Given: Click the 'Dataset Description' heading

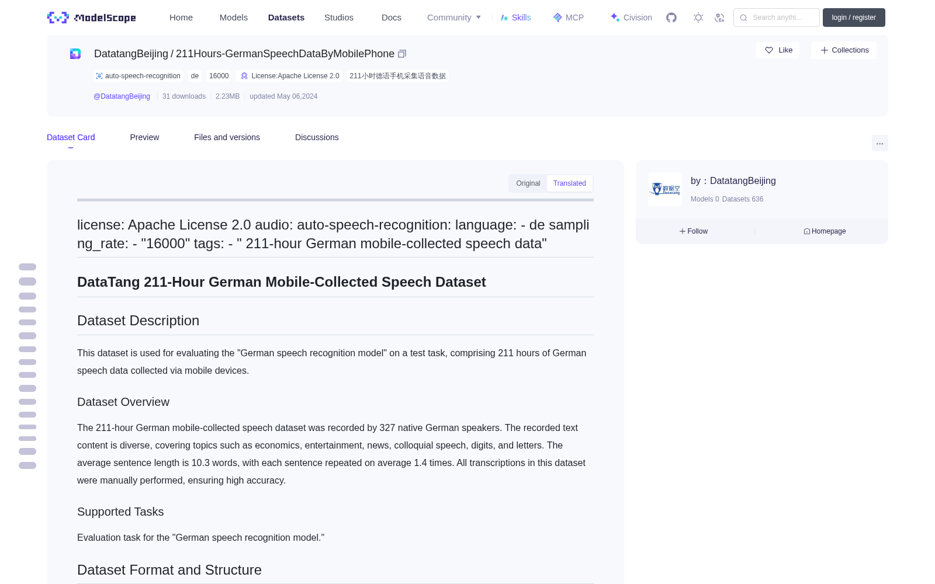Looking at the screenshot, I should [138, 321].
